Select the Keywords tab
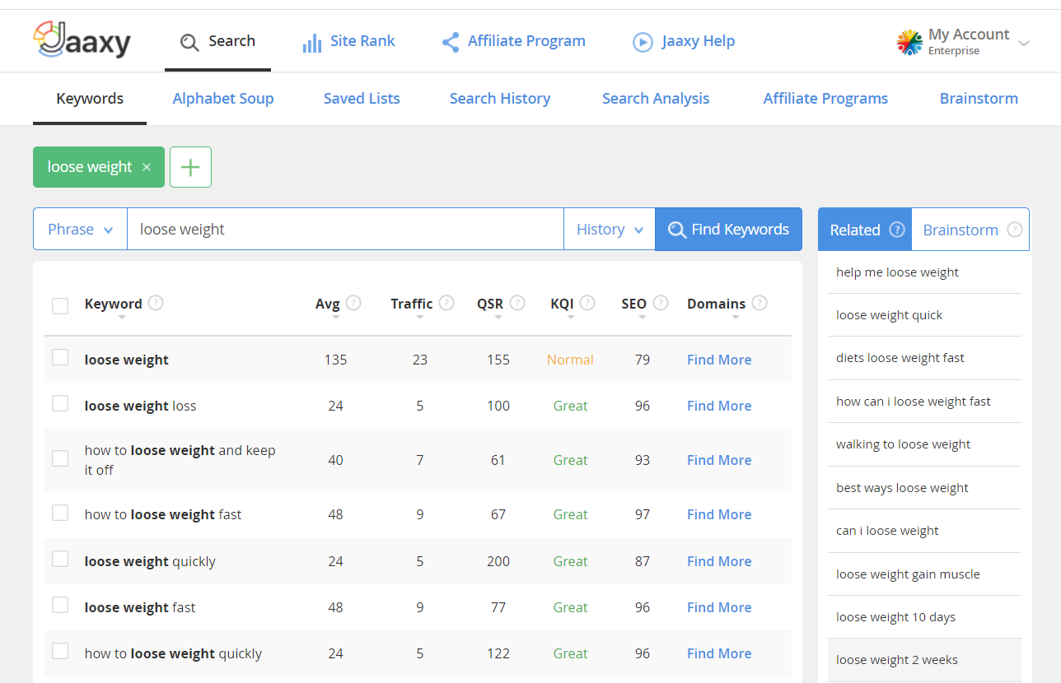The width and height of the screenshot is (1061, 683). pos(90,99)
